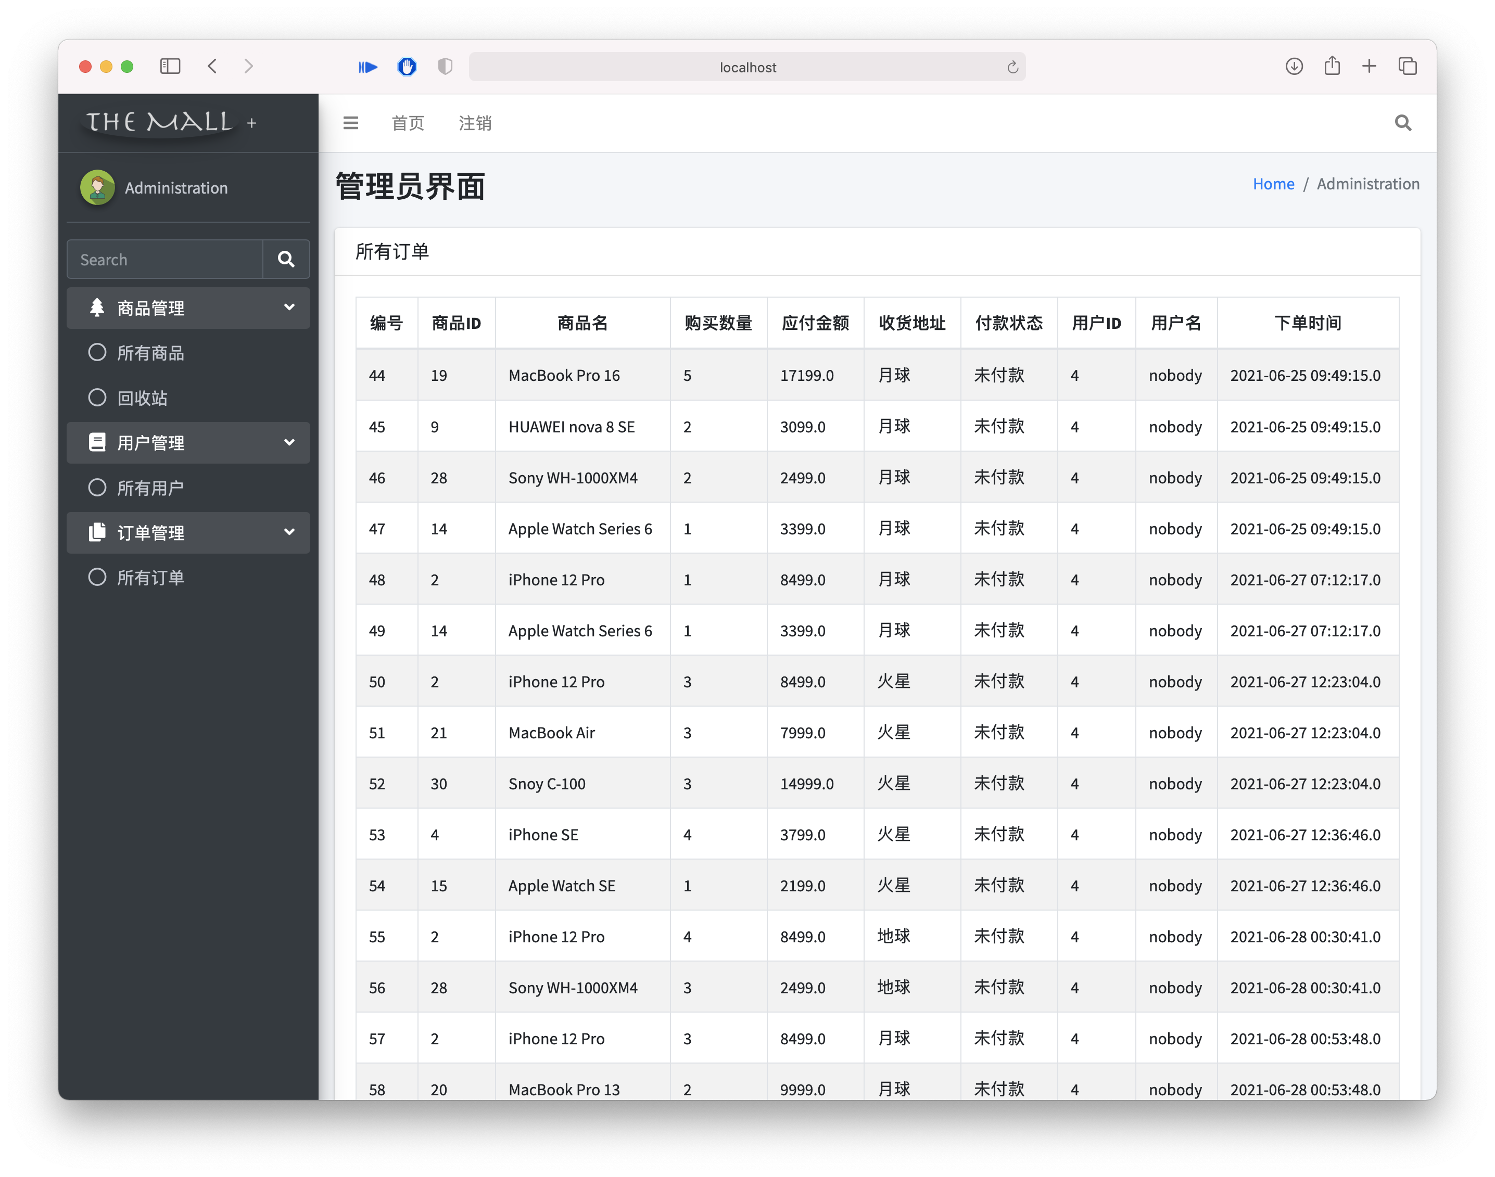The height and width of the screenshot is (1177, 1495).
Task: Click the Administration avatar image
Action: tap(97, 187)
